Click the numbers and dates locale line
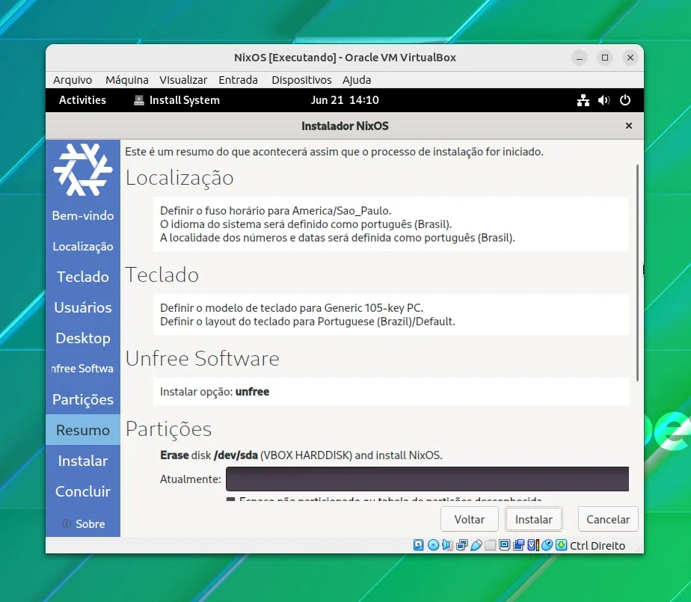The width and height of the screenshot is (691, 602). (337, 238)
